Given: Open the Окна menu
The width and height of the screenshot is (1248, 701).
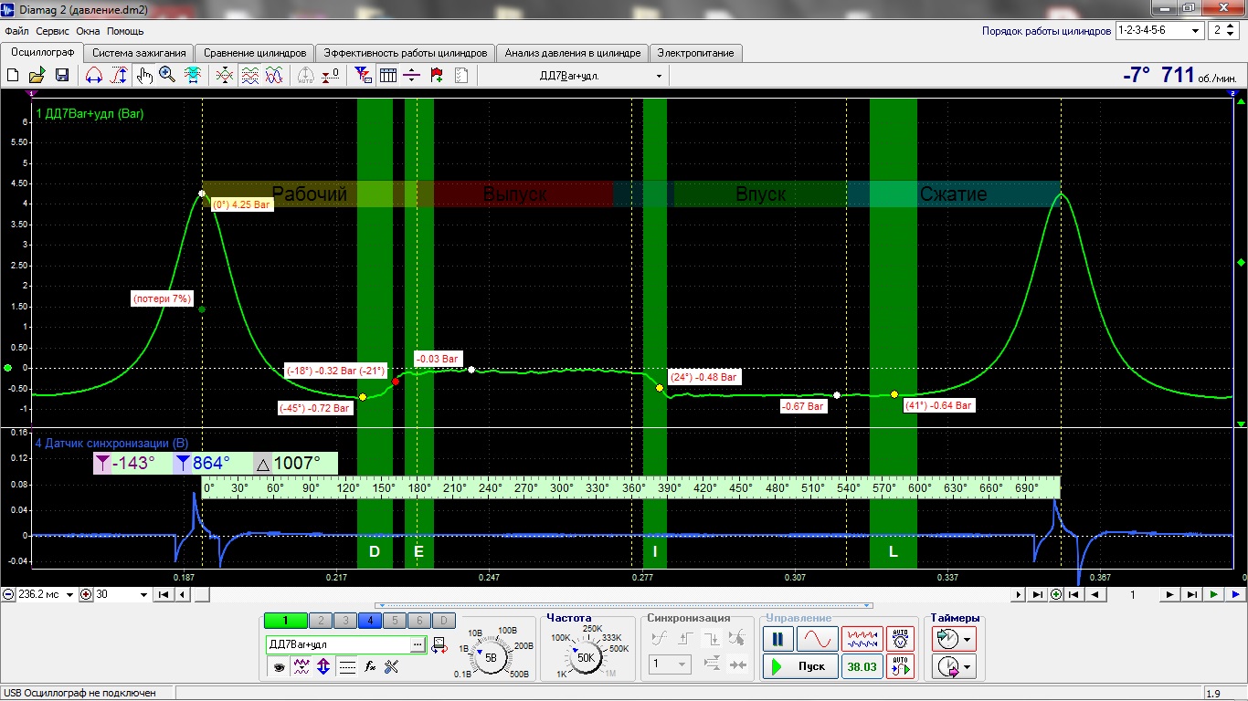Looking at the screenshot, I should 88,31.
